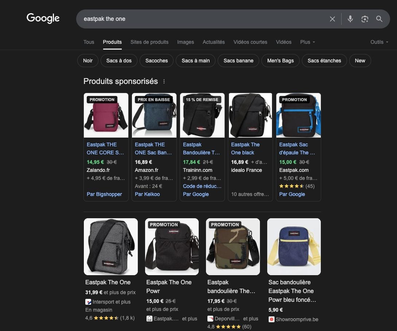Click the '4,8 (60)' rating
Screen dimensions: 397x331
pos(229,327)
